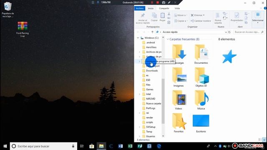Open the Mover a dropdown

point(181,15)
